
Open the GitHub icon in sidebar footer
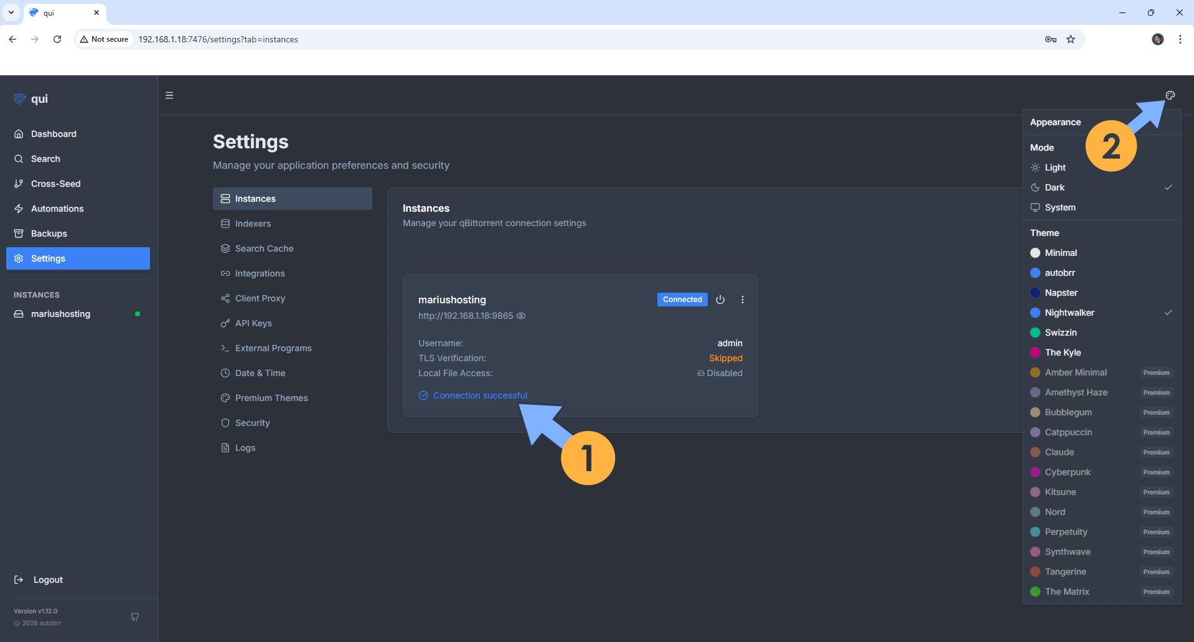pyautogui.click(x=134, y=617)
